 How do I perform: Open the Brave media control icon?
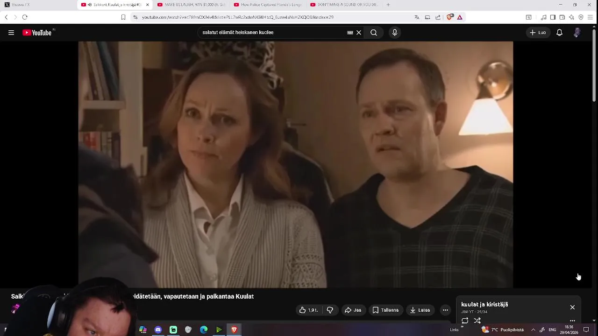[544, 17]
